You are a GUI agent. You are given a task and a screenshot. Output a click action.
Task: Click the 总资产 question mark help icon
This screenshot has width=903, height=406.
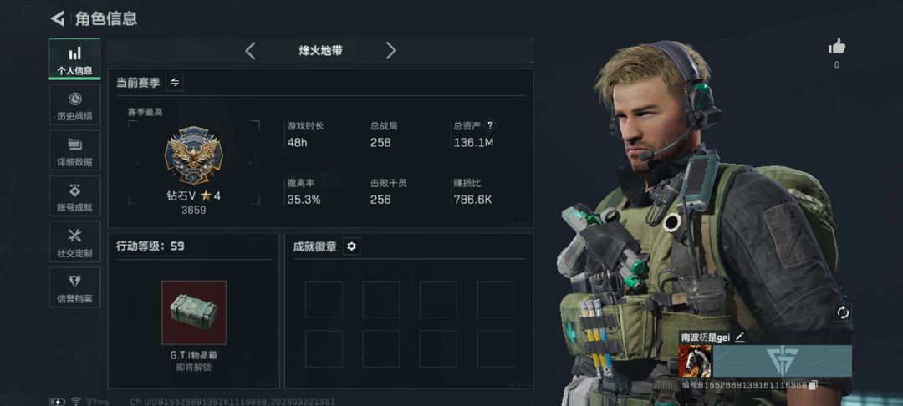tap(490, 125)
